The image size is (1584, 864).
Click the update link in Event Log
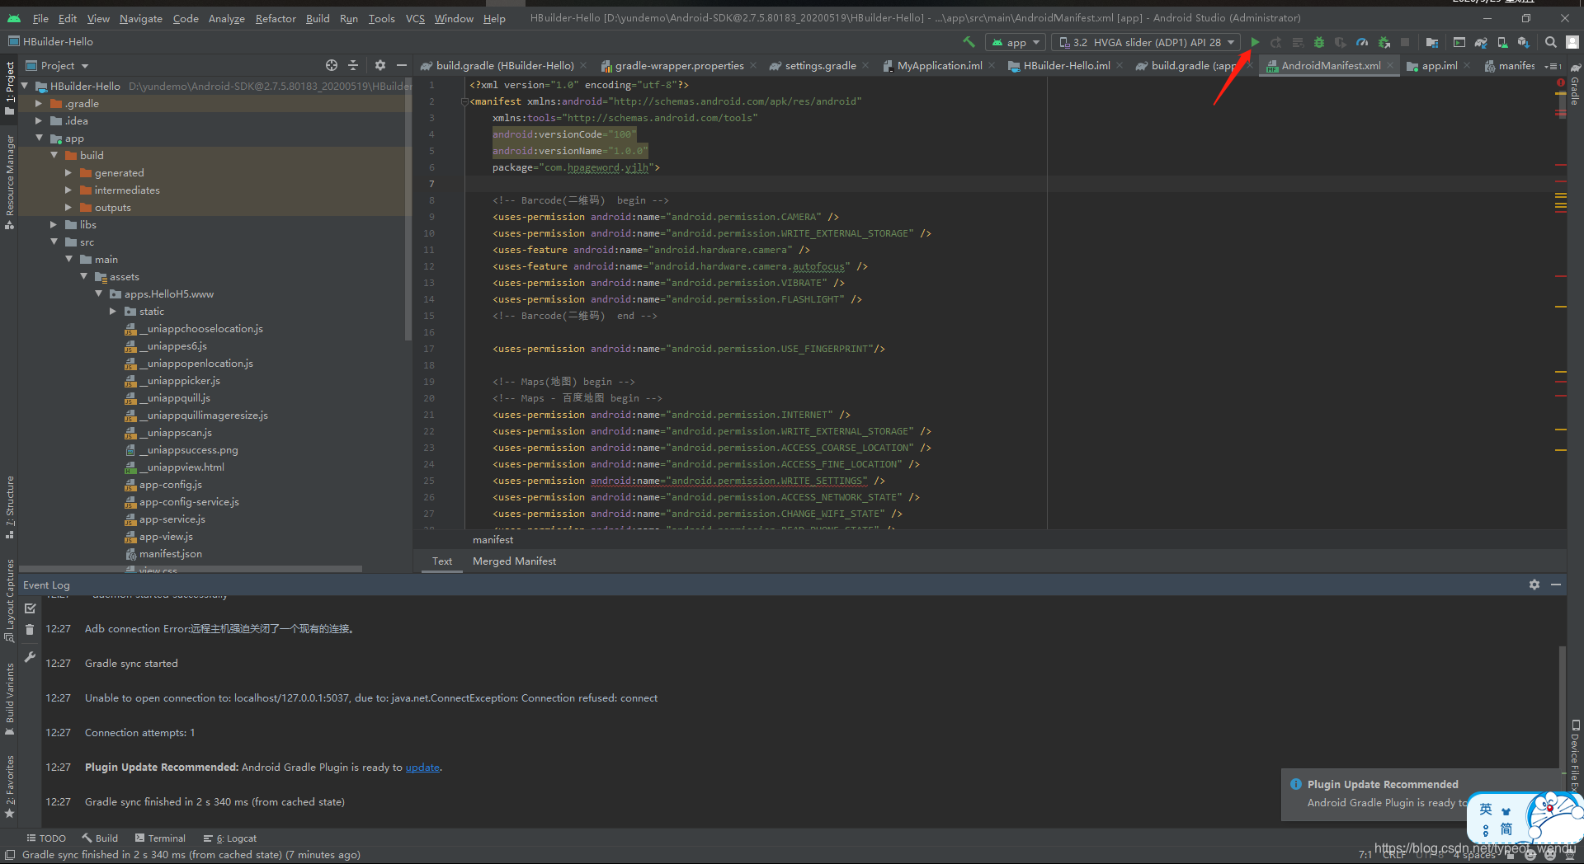[x=422, y=767]
